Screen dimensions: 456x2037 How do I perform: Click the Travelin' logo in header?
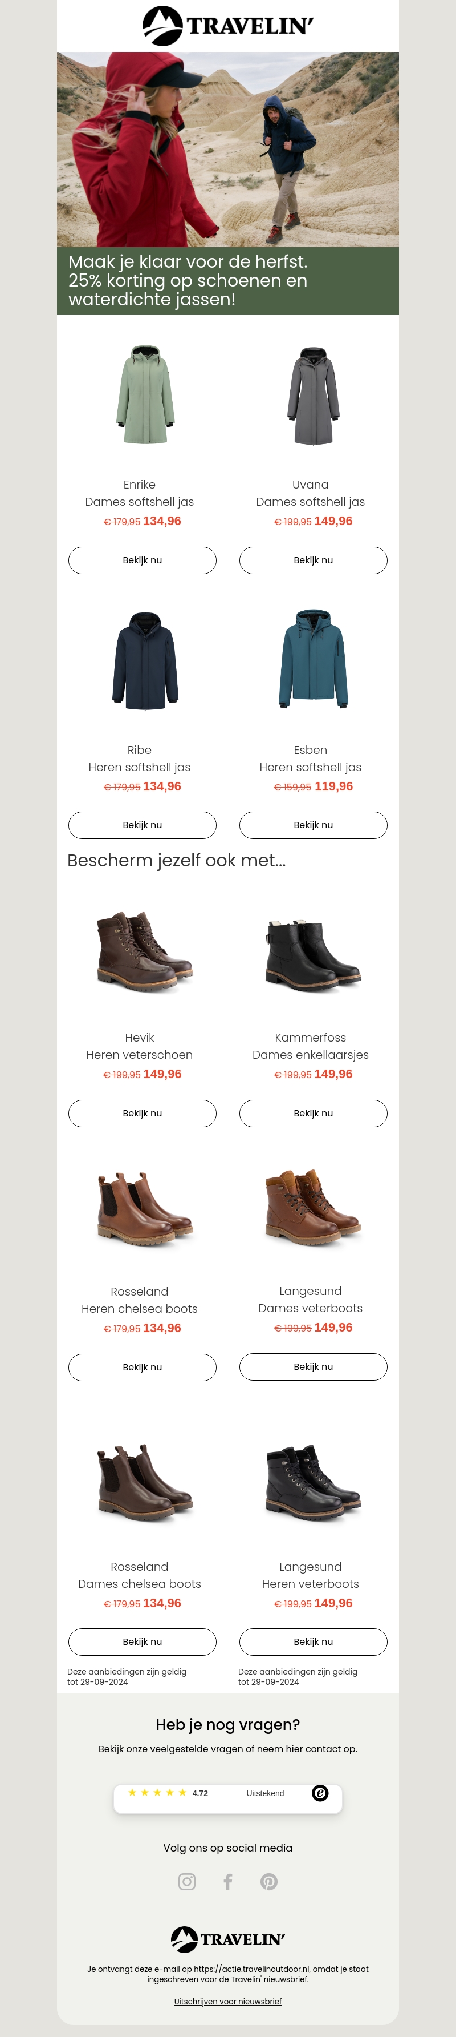point(227,26)
